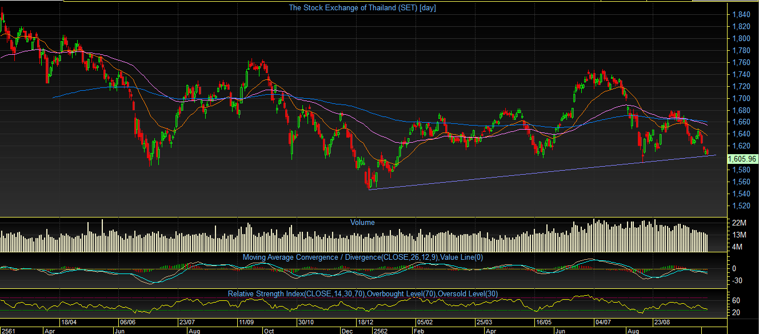Click the 1,760 price axis label
759x334 pixels.
(741, 62)
